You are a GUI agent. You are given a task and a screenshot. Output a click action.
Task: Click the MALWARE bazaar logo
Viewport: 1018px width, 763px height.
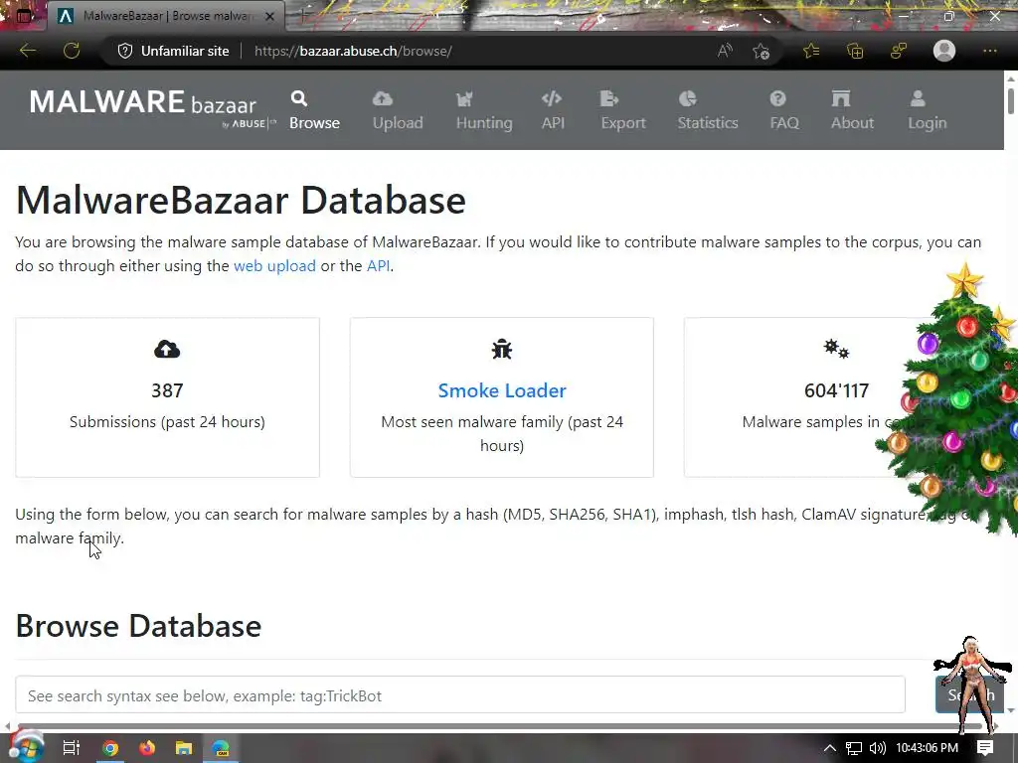[x=152, y=108]
